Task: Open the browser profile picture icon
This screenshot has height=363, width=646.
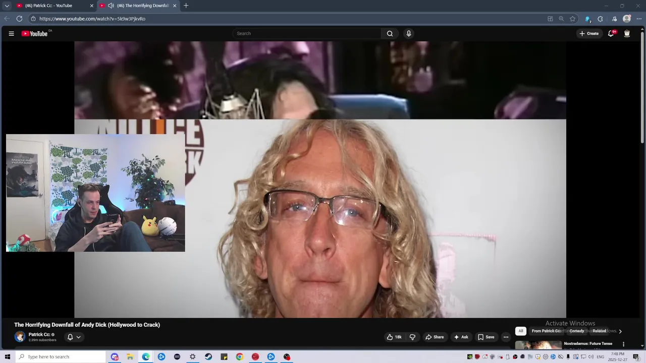Action: 627,19
